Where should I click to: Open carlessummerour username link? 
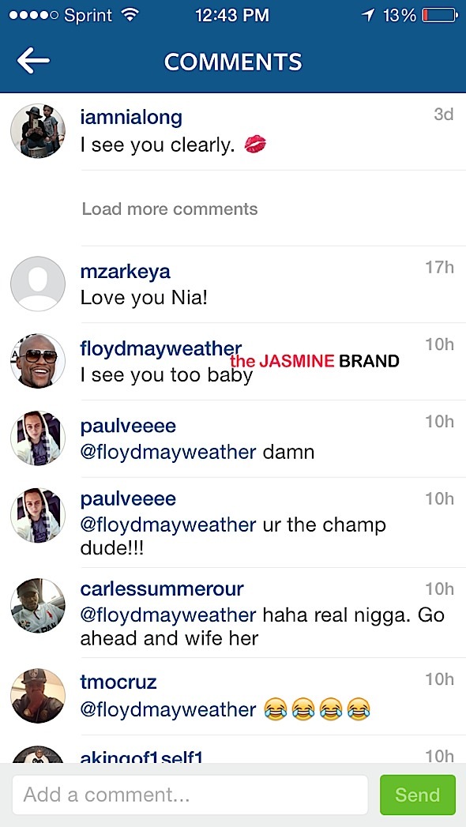[x=162, y=588]
